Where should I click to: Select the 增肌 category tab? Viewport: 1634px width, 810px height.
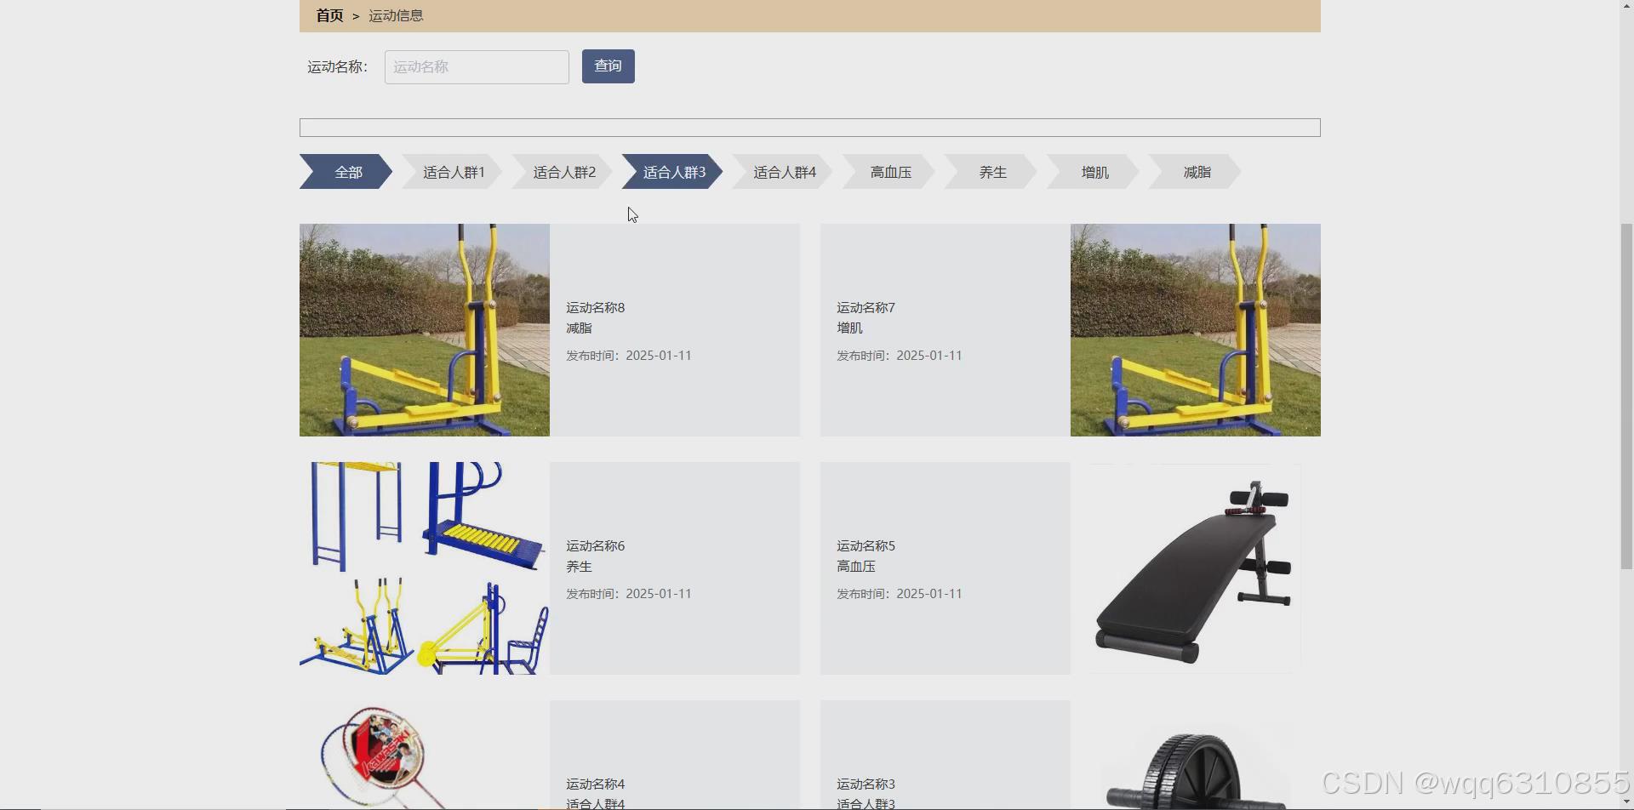click(x=1094, y=172)
